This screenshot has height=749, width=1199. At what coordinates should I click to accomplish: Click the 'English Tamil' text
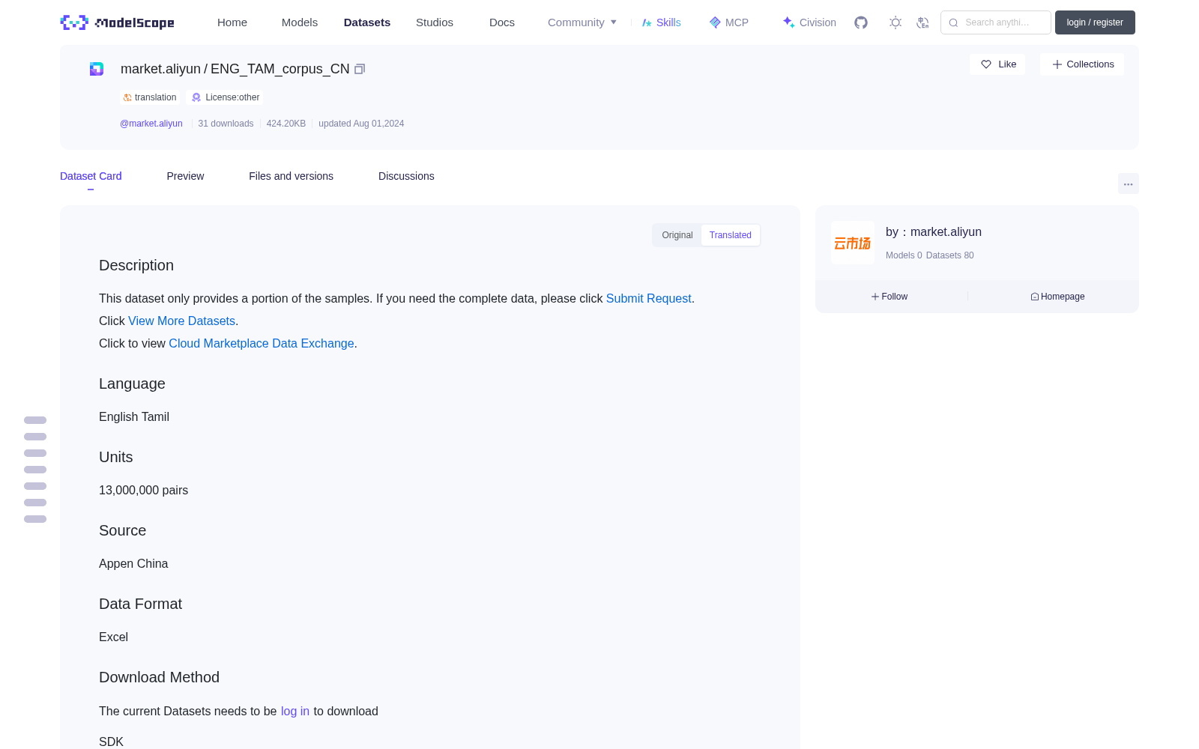(x=134, y=416)
